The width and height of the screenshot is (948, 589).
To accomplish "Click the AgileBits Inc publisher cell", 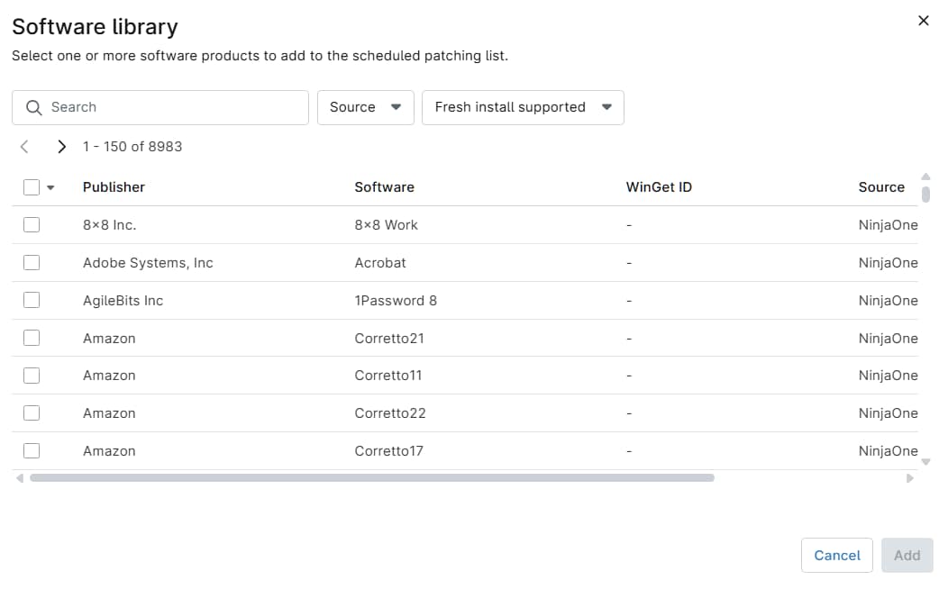I will tap(123, 301).
